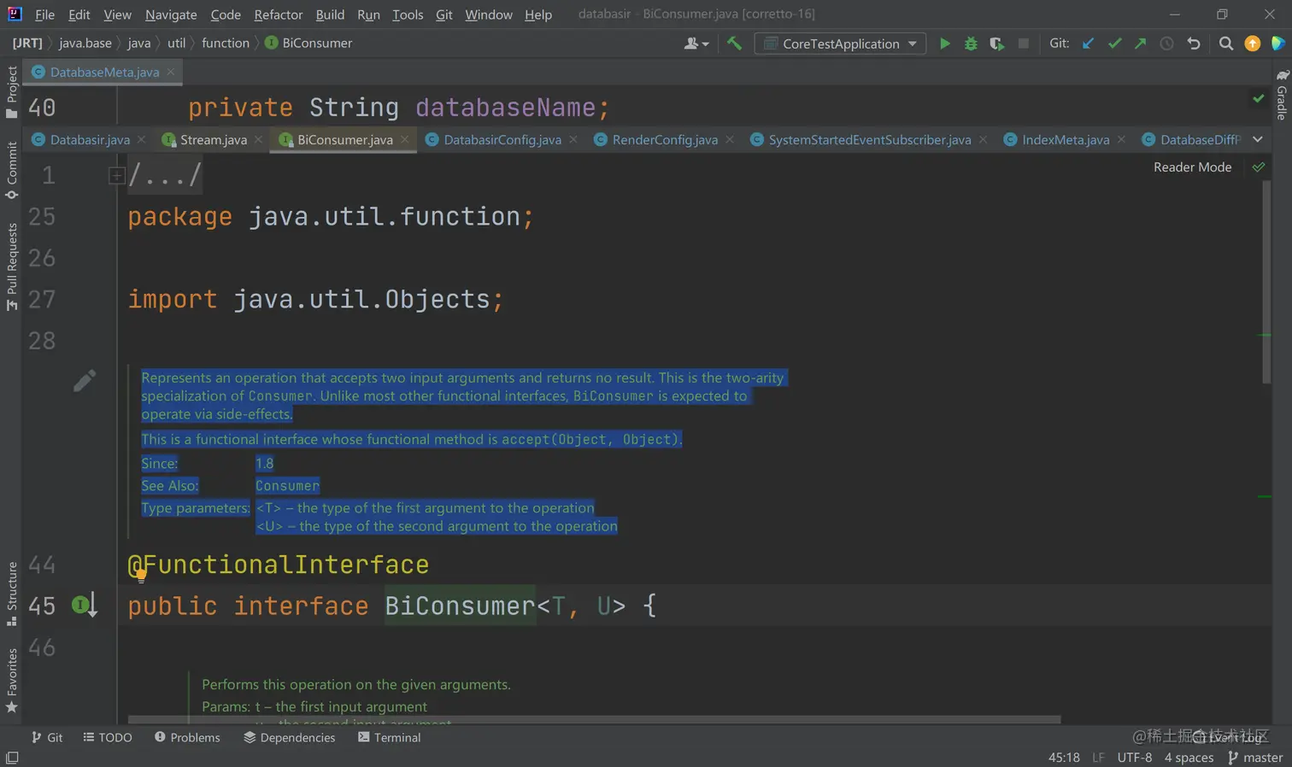This screenshot has width=1292, height=767.
Task: Open the user account dropdown in toolbar
Action: tap(696, 44)
